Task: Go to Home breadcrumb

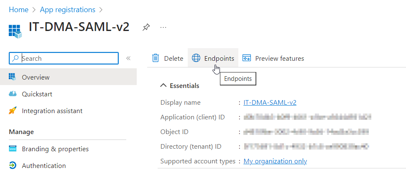Action: (x=19, y=10)
